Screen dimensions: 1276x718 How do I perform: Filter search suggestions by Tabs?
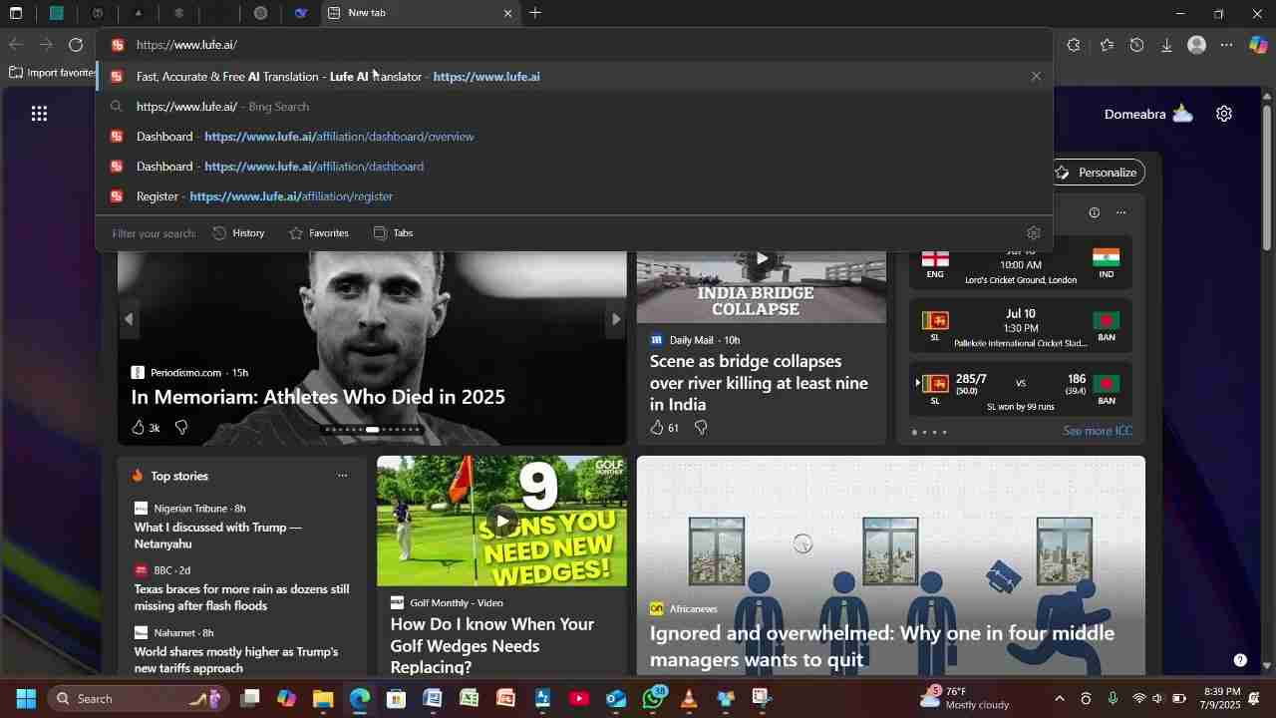pos(393,233)
